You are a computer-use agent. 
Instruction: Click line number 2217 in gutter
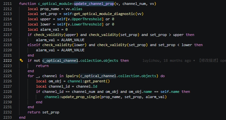(8, 35)
